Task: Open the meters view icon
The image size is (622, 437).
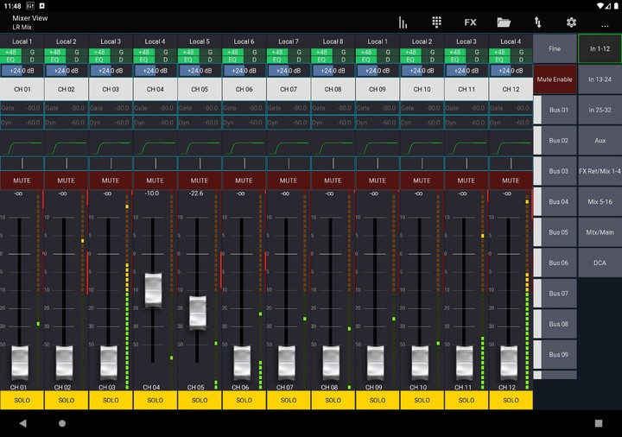Action: click(403, 22)
